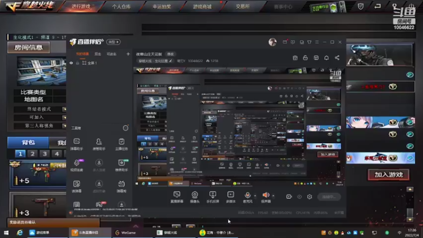Open the streaming settings gear
423x238 pixels.
pos(309,197)
